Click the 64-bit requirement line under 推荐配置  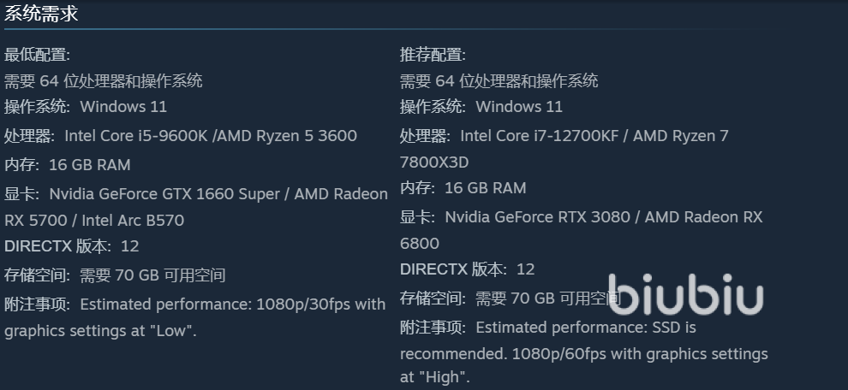point(499,81)
